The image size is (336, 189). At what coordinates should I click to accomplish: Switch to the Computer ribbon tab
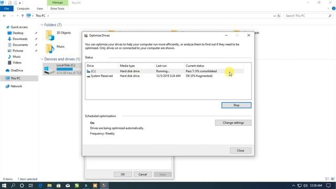[23, 8]
